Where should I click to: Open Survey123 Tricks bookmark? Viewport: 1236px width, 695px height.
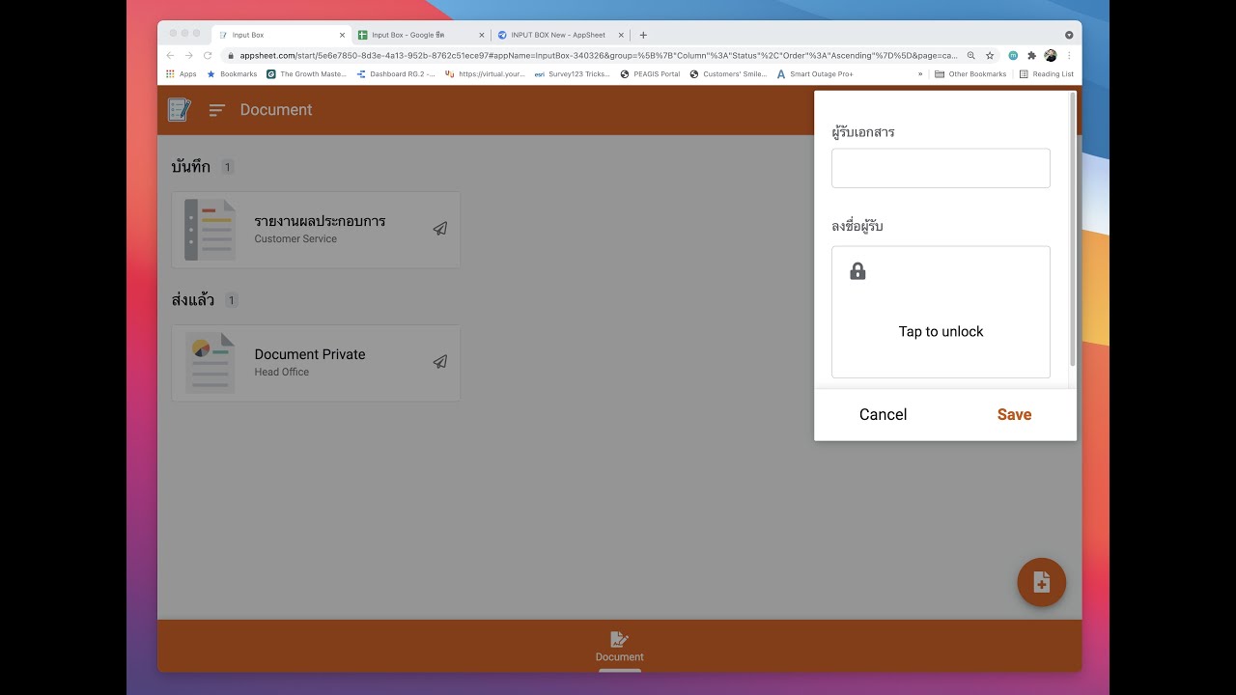coord(573,74)
